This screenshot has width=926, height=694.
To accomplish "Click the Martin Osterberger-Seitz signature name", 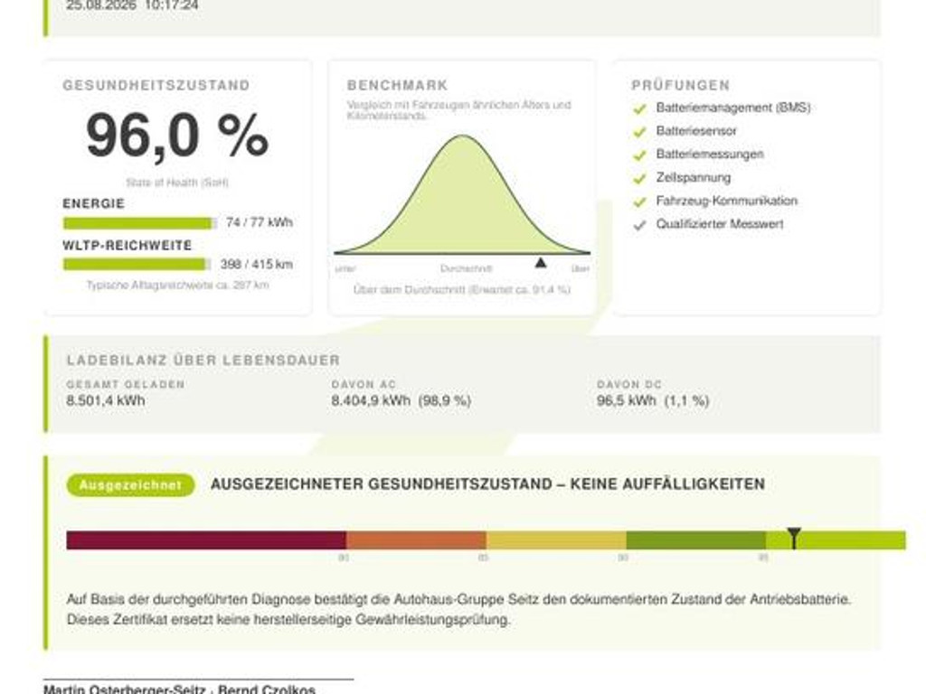I will 124,689.
